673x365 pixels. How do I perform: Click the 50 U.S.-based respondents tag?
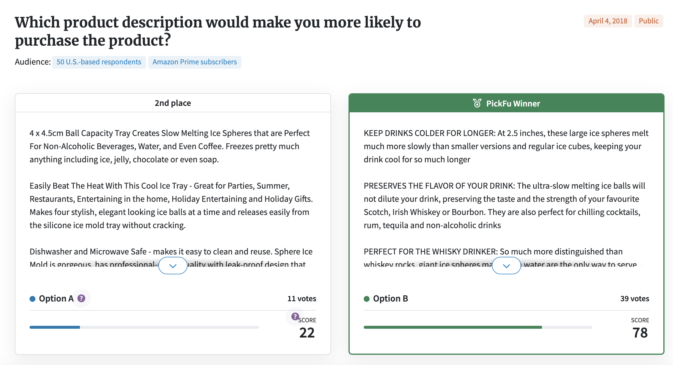(x=99, y=62)
